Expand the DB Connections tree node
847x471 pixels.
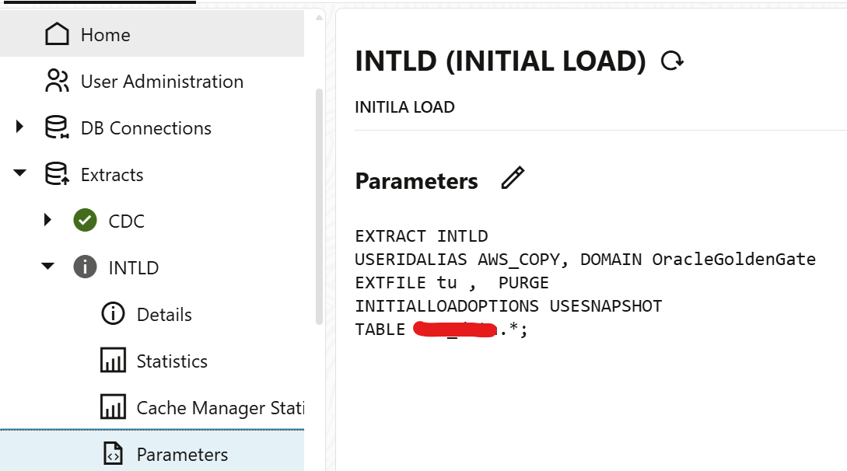click(20, 127)
